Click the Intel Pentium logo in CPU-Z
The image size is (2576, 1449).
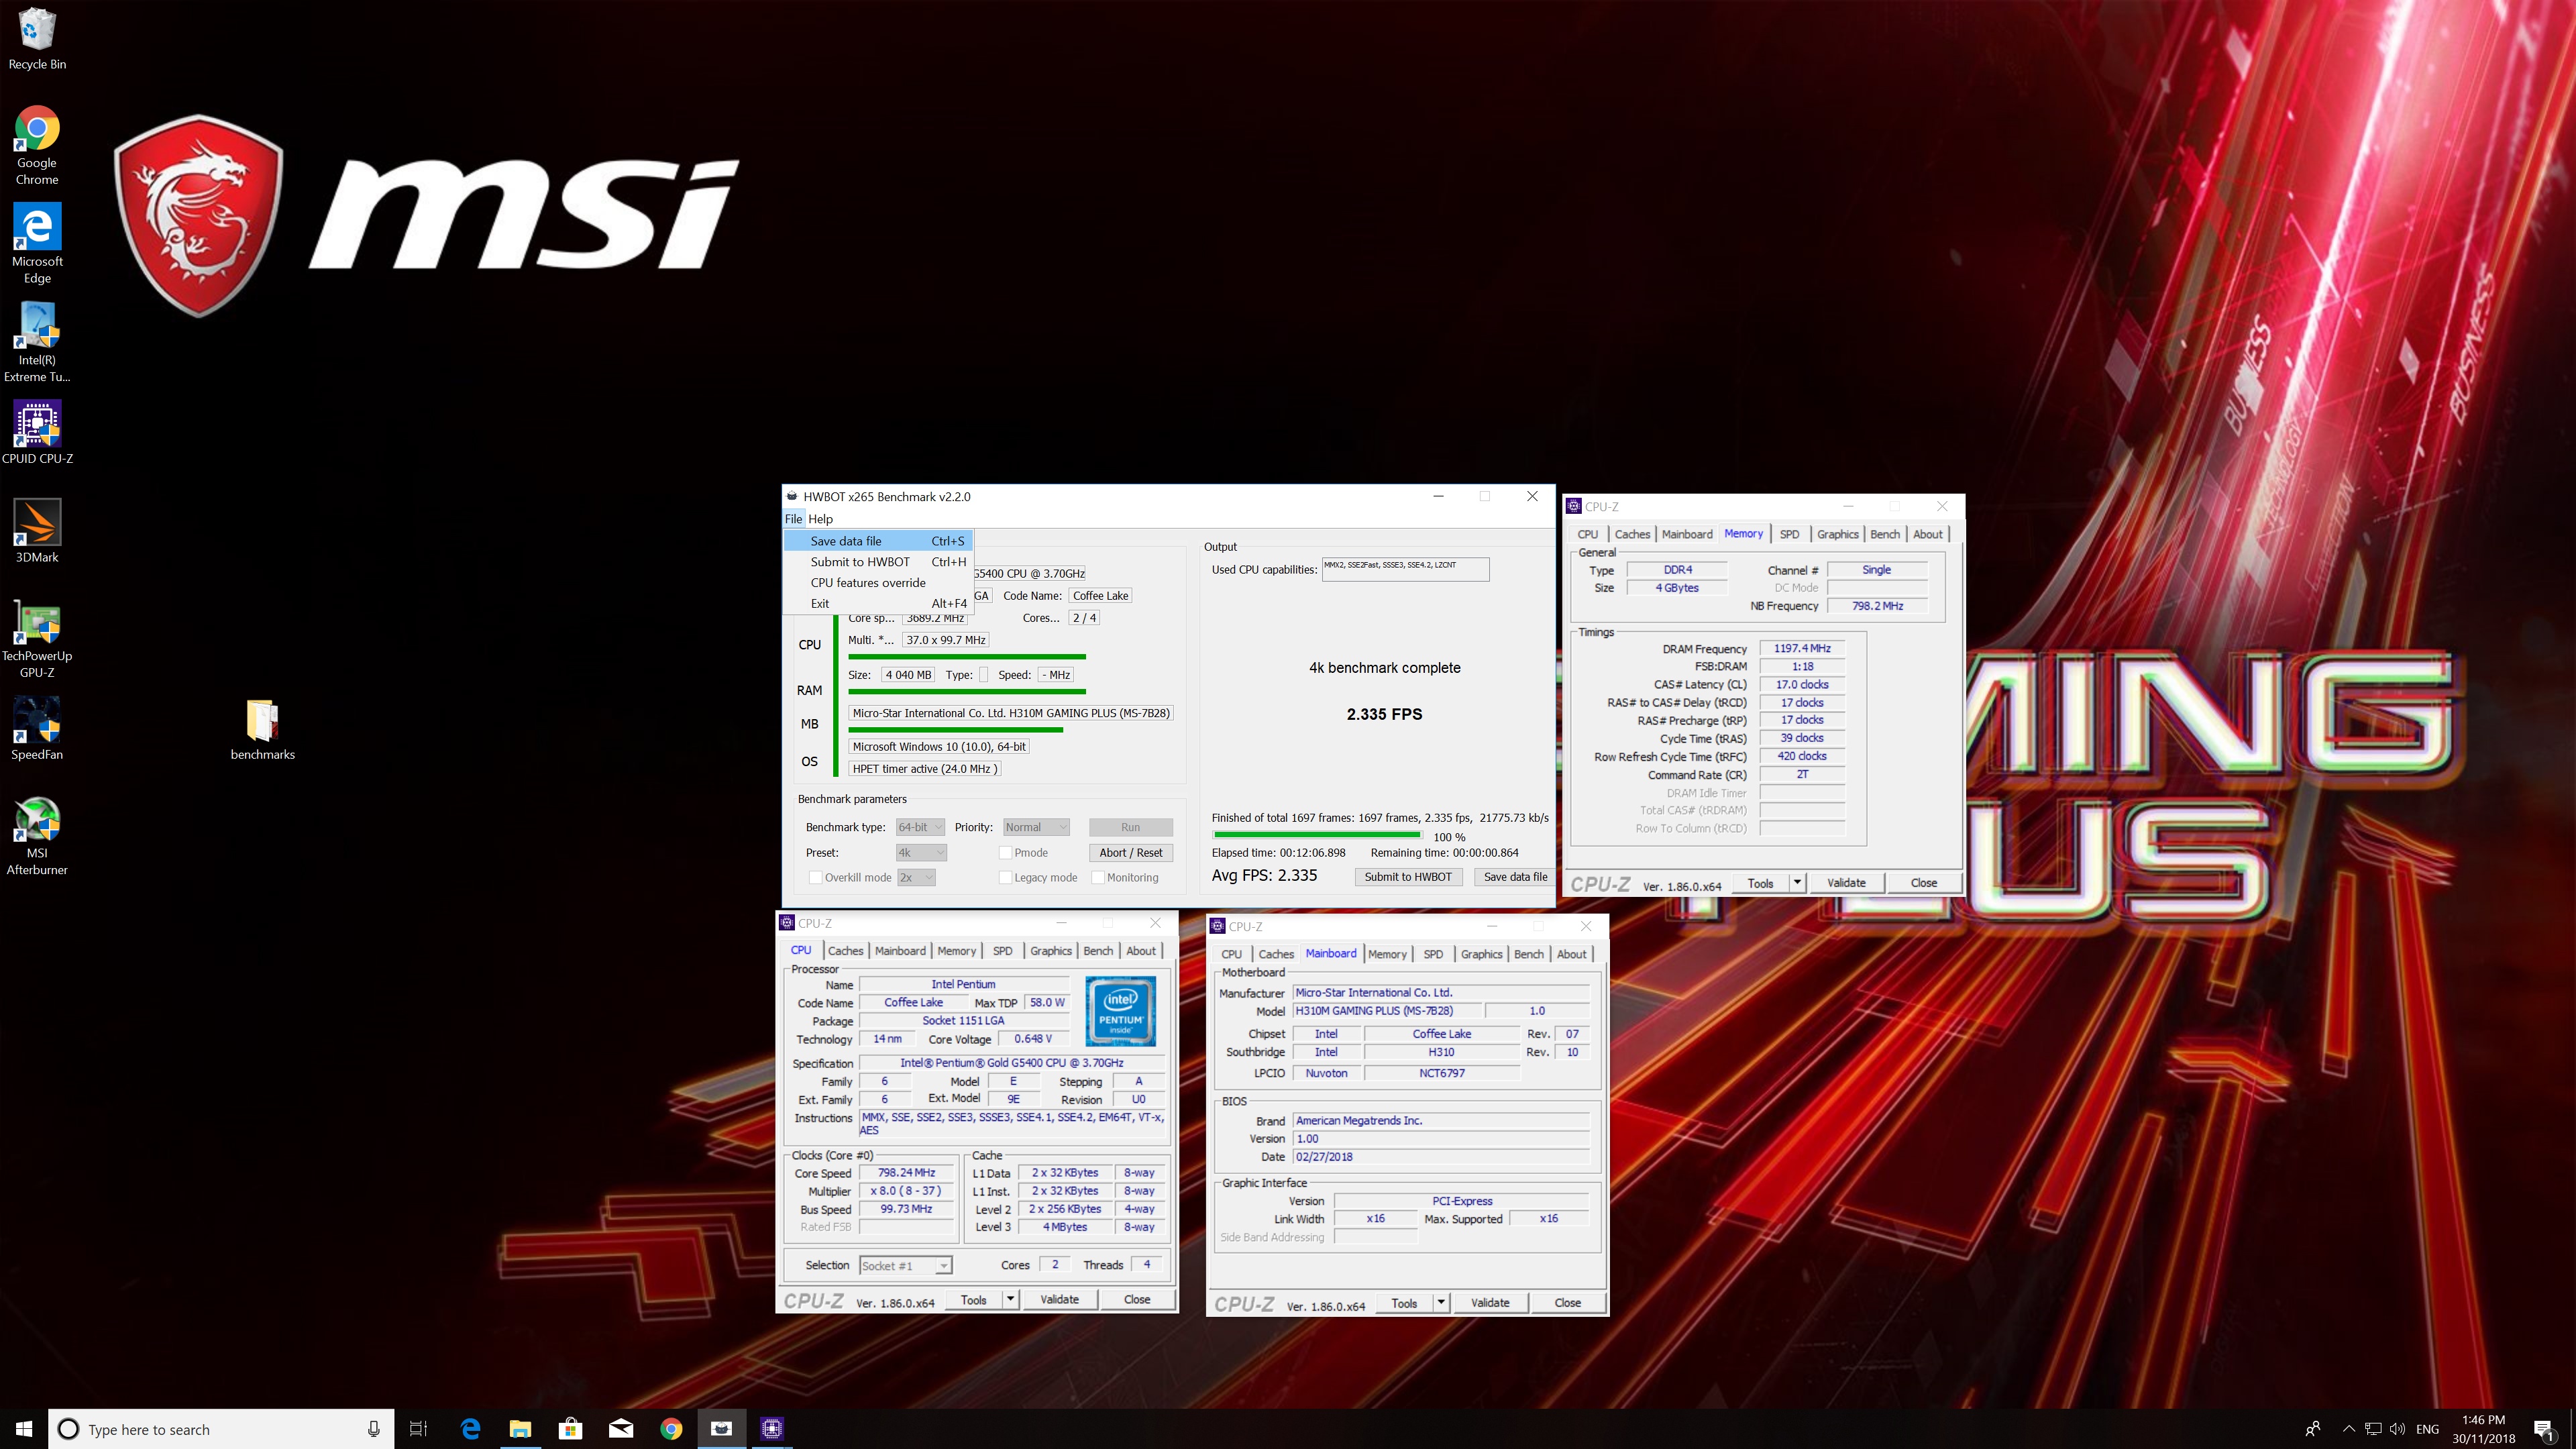1121,1011
